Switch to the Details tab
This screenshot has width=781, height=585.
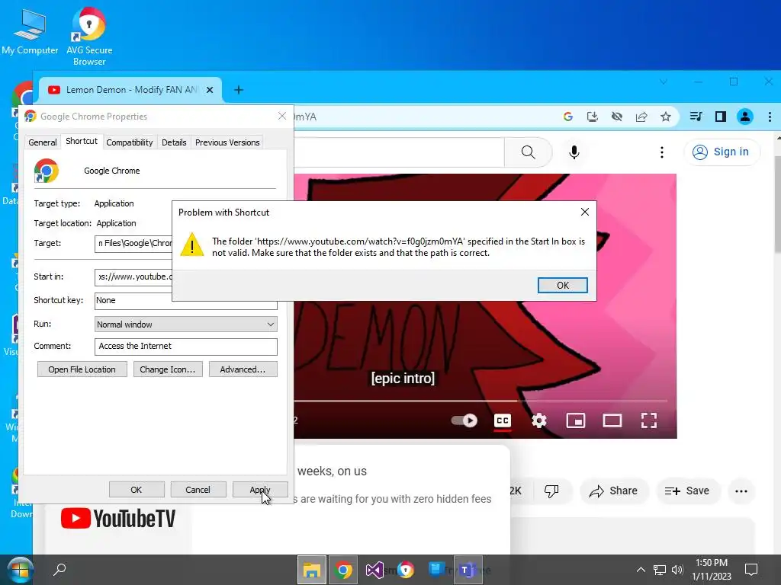coord(174,142)
